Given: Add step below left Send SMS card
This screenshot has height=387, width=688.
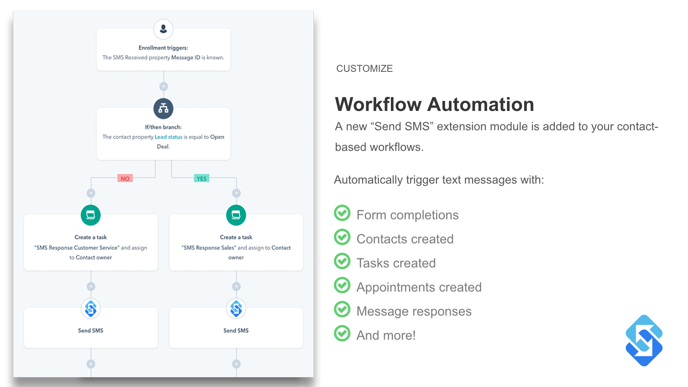Looking at the screenshot, I should (91, 364).
